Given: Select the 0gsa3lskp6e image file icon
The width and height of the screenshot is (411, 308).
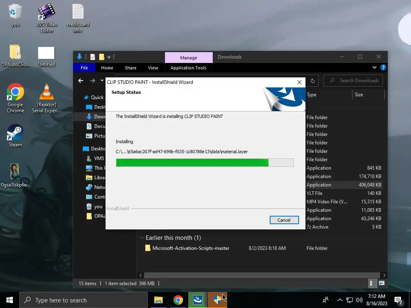Looking at the screenshot, I should [15, 175].
